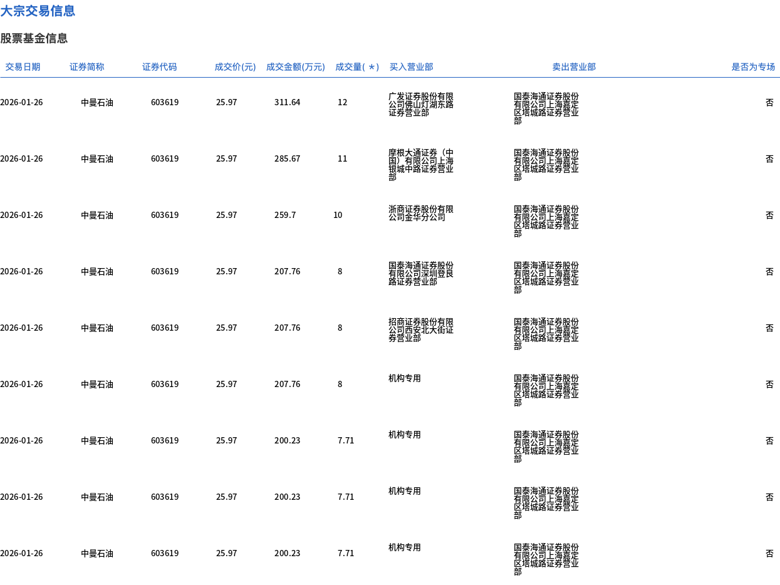Click the 否 value in the first row
780x585 pixels.
pyautogui.click(x=769, y=102)
